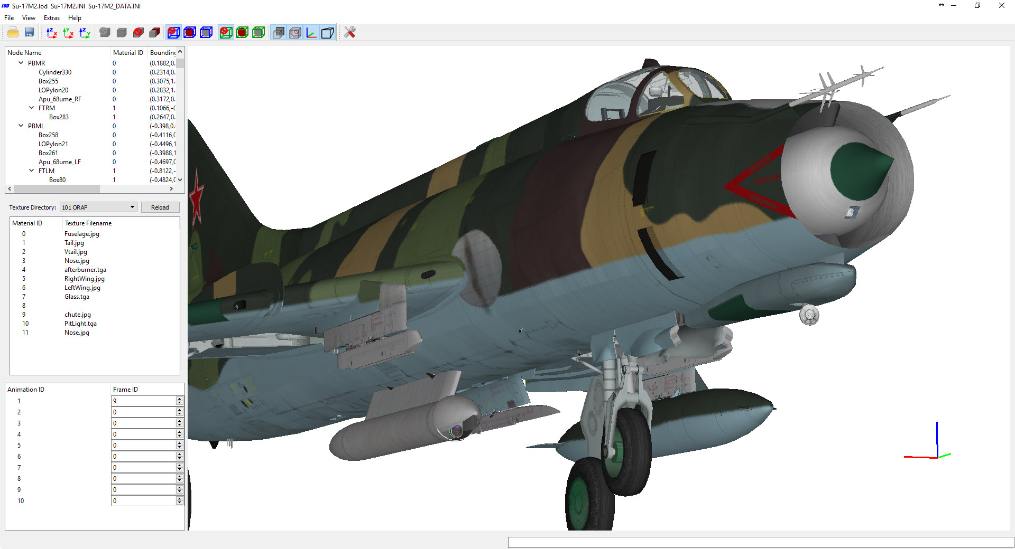Switch to the ZY axis view
This screenshot has width=1015, height=549.
[85, 32]
